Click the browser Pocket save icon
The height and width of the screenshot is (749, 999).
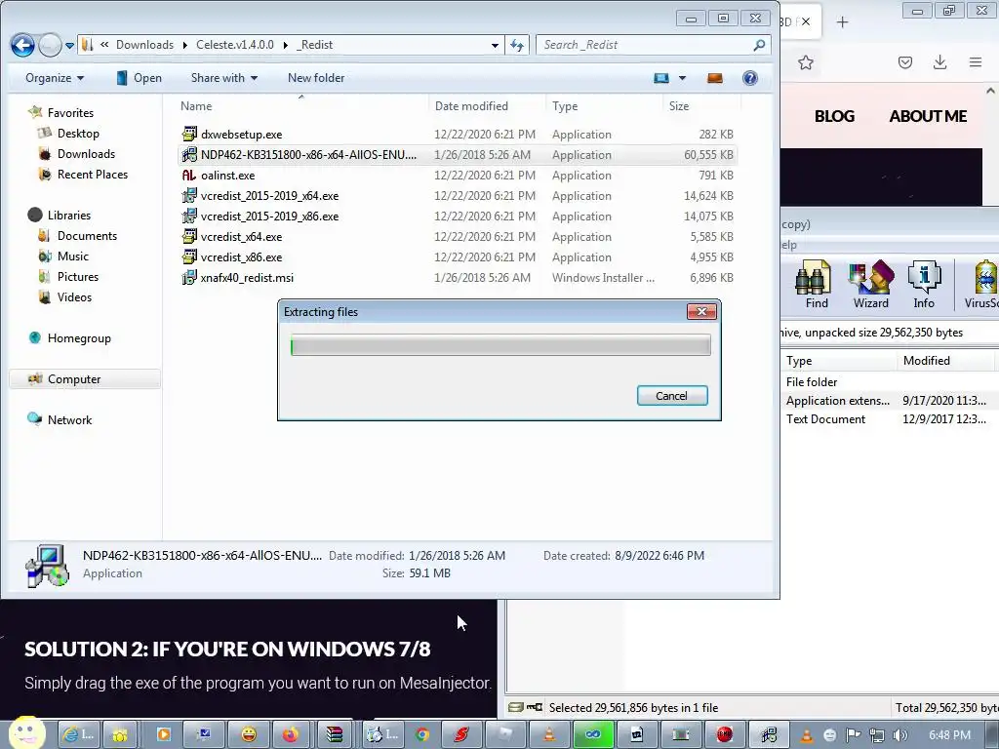(x=904, y=62)
